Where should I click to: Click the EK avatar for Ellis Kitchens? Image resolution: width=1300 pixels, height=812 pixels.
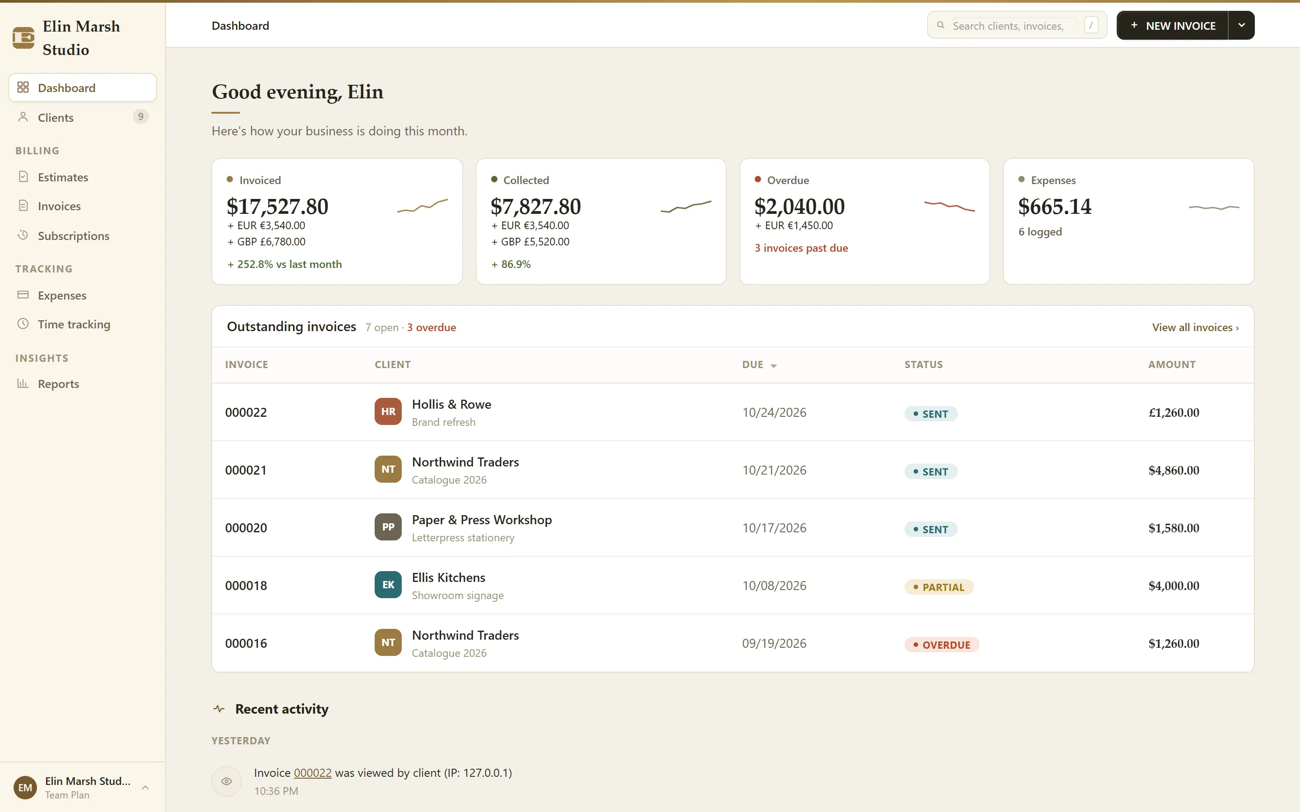pos(388,585)
